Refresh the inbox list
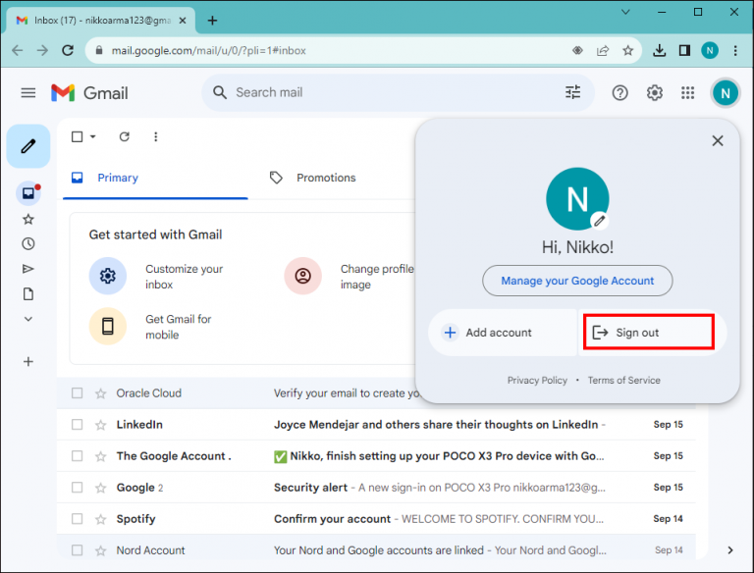Viewport: 754px width, 573px height. click(124, 137)
